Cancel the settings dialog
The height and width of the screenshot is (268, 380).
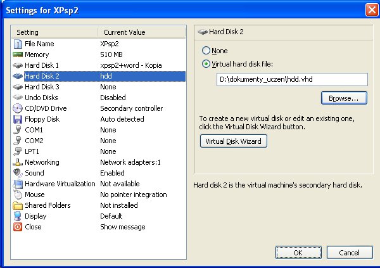[x=350, y=253]
